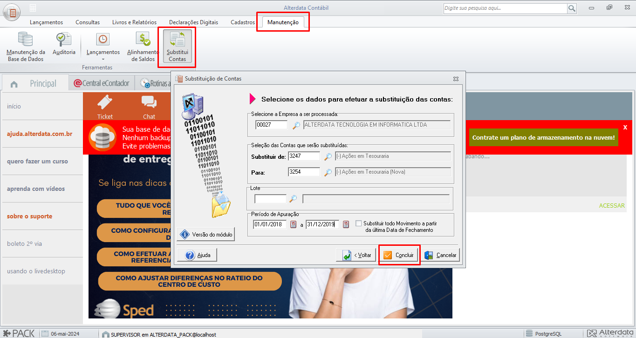Click the Voltar button
Viewport: 636px width, 338px height.
click(356, 255)
